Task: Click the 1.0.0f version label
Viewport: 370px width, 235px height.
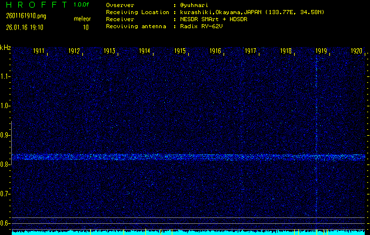Action: pos(82,5)
